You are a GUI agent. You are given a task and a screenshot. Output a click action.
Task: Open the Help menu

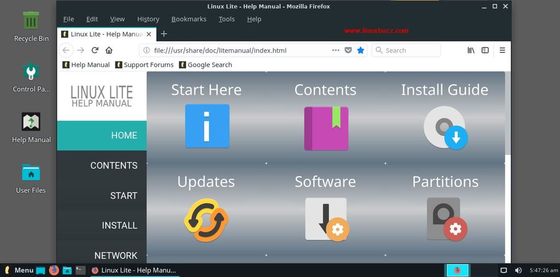254,19
